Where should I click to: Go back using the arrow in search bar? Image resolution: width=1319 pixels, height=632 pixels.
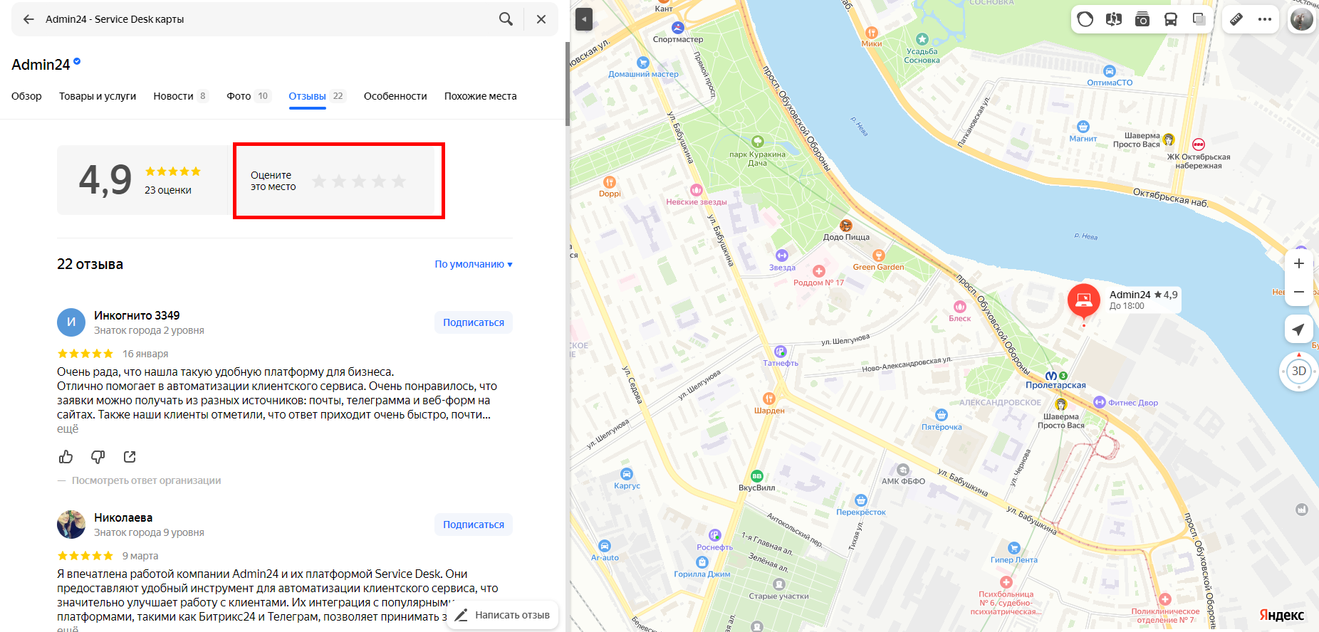(x=28, y=19)
